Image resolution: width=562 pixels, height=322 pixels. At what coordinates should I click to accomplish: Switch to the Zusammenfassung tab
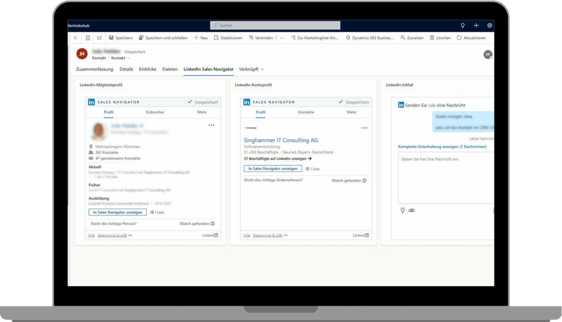tap(94, 69)
